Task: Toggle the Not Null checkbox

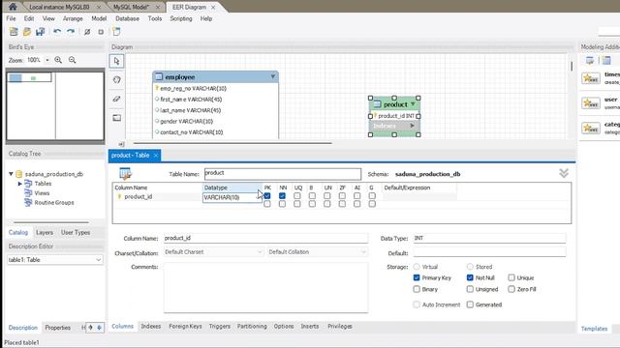Action: [470, 277]
